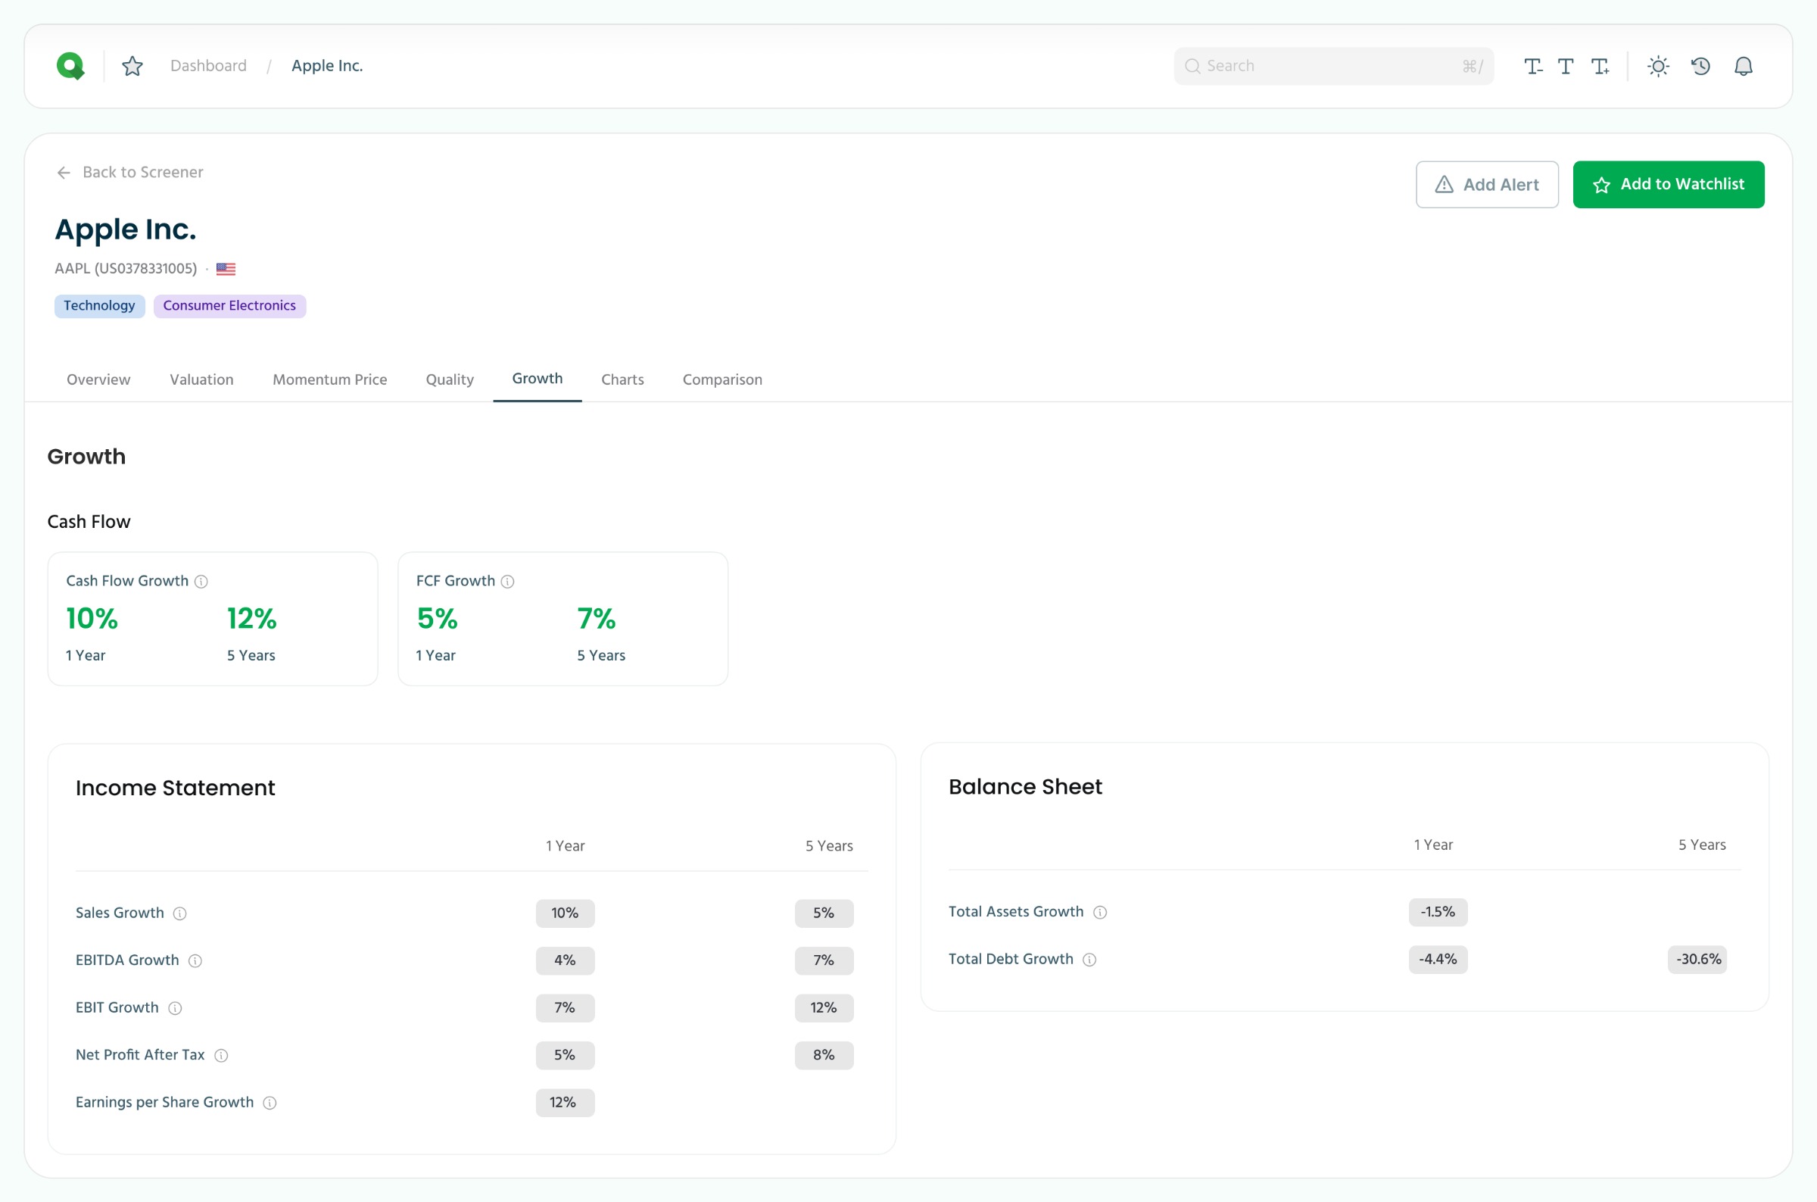Click EBITDA Growth 5 Years 7% badge
This screenshot has width=1817, height=1202.
[824, 961]
